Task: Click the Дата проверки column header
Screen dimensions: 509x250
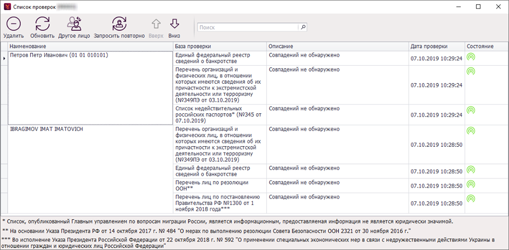Action: (x=436, y=47)
